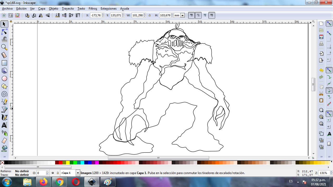Select the Node edit tool
The width and height of the screenshot is (333, 187).
[x=4, y=32]
